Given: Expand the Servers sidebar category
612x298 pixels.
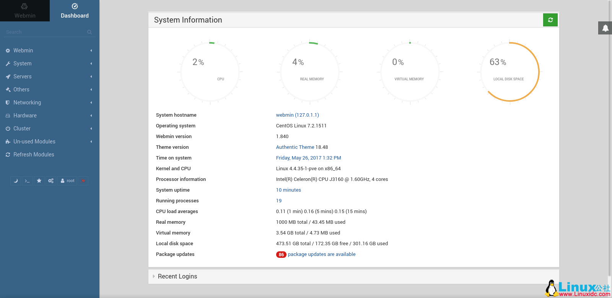Looking at the screenshot, I should 23,77.
